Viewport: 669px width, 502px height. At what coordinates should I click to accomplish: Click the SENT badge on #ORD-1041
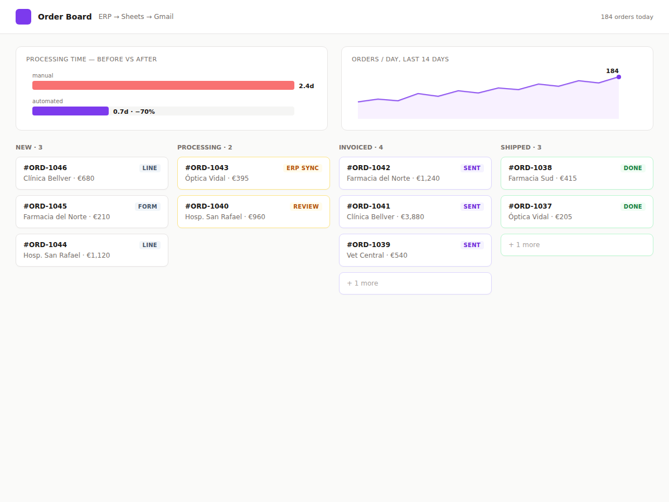472,206
